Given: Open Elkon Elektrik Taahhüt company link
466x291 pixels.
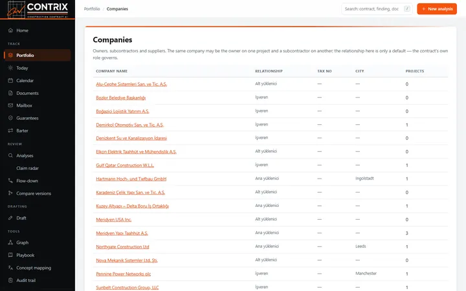Looking at the screenshot, I should [x=136, y=152].
